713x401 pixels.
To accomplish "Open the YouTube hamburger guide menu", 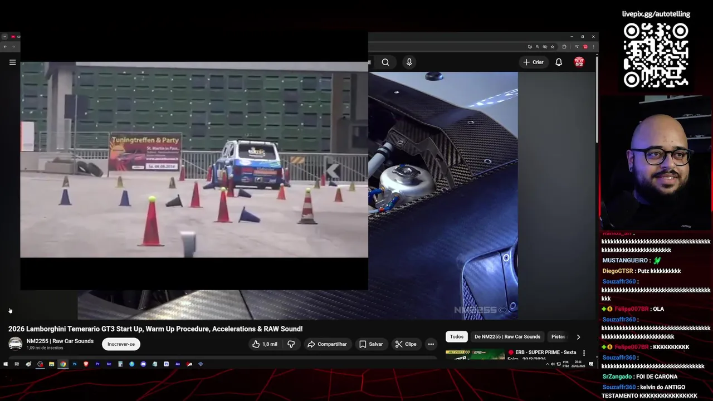I will pos(12,62).
